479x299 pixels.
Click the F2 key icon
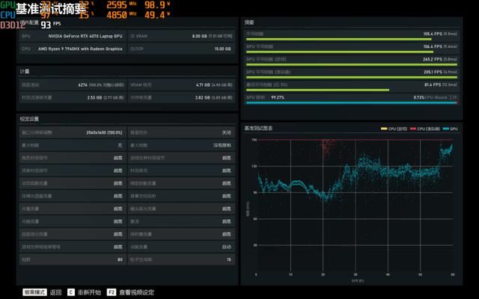pos(112,292)
